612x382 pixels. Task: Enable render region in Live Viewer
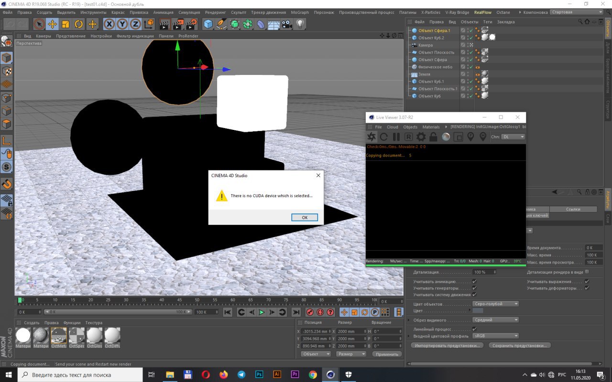pos(458,137)
